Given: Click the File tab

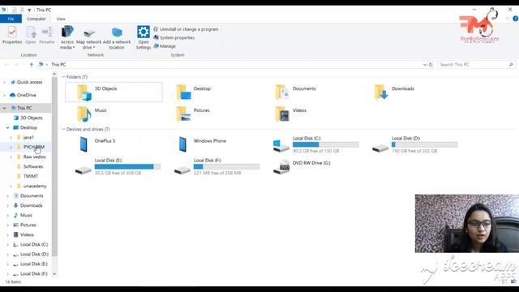Looking at the screenshot, I should [11, 19].
